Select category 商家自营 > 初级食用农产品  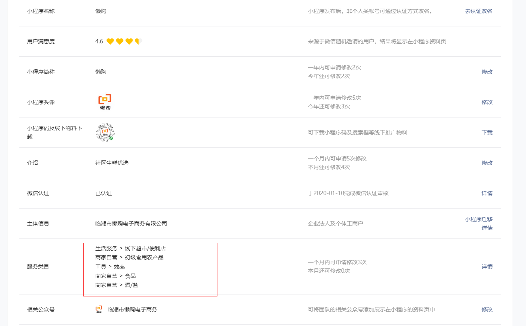129,257
